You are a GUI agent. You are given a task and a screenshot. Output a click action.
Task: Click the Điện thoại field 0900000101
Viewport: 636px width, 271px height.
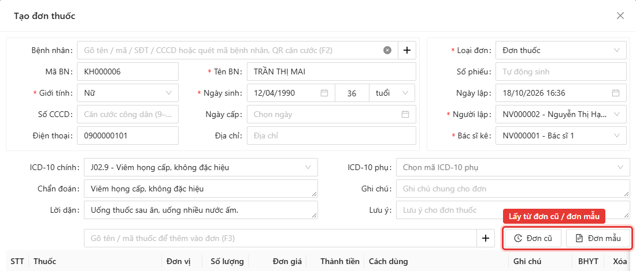[127, 135]
